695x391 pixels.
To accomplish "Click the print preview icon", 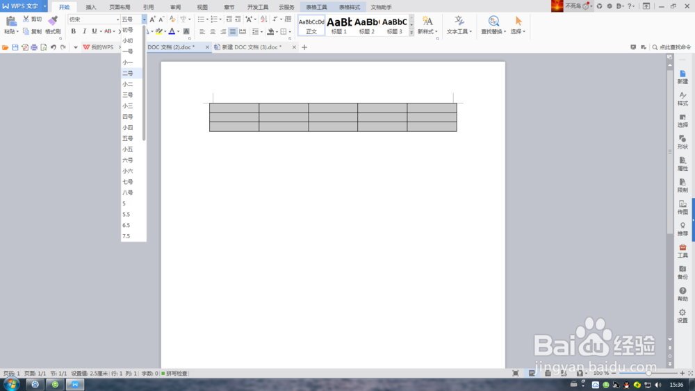I will click(x=43, y=47).
